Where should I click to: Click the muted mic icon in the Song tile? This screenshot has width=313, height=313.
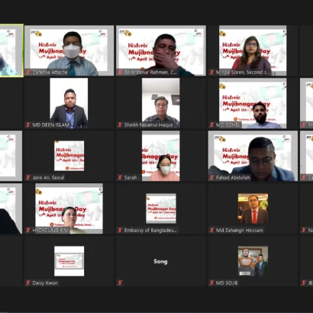pyautogui.click(x=120, y=282)
